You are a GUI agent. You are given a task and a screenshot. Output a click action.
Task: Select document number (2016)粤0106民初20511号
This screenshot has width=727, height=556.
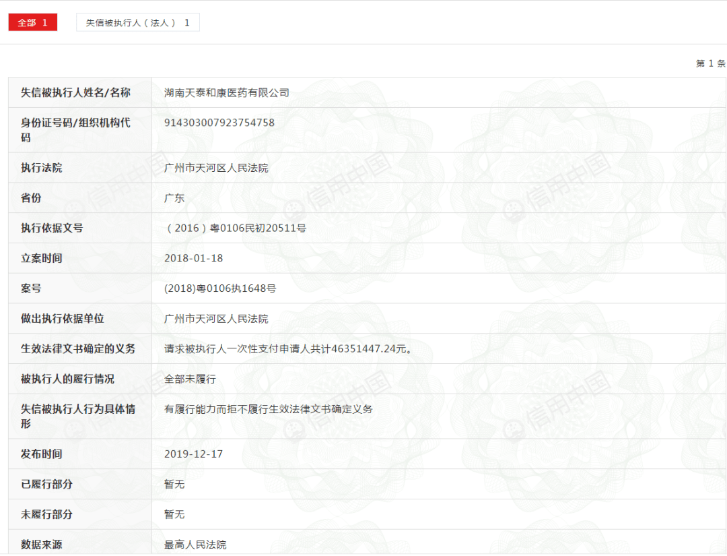coord(235,228)
